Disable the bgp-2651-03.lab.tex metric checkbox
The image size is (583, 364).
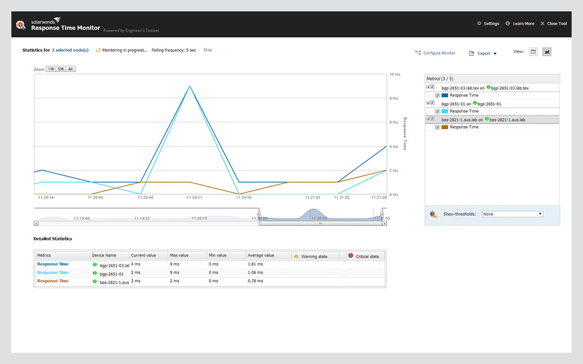point(432,87)
